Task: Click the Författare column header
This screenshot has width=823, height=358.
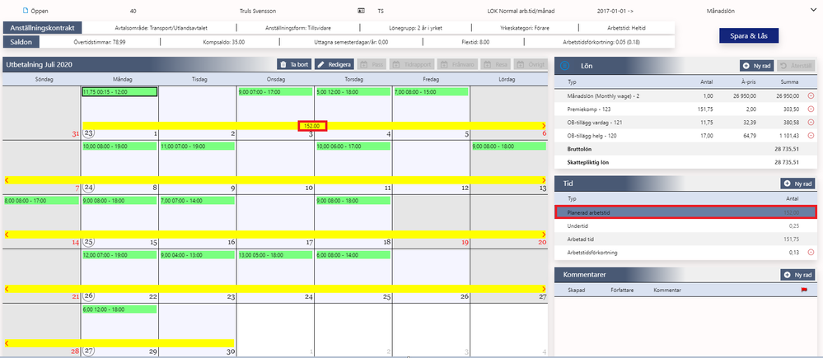Action: tap(621, 290)
